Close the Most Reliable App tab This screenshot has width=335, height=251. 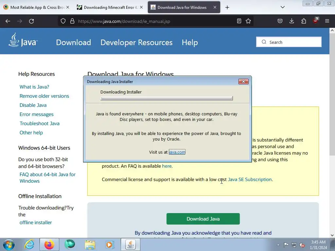[67, 7]
